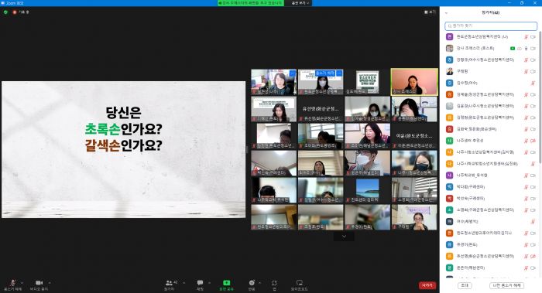Image resolution: width=542 pixels, height=293 pixels.
Task: Click invite button below participants list
Action: click(465, 285)
